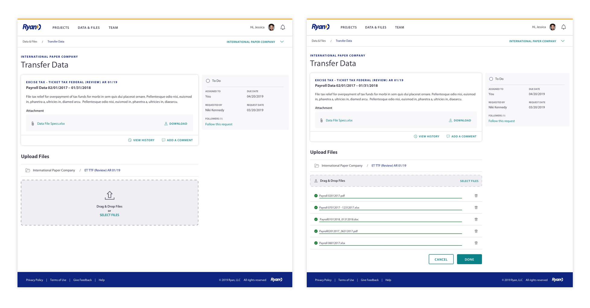Click paperclip icon beside Data File Specs.xlsx, right screen

tap(322, 120)
